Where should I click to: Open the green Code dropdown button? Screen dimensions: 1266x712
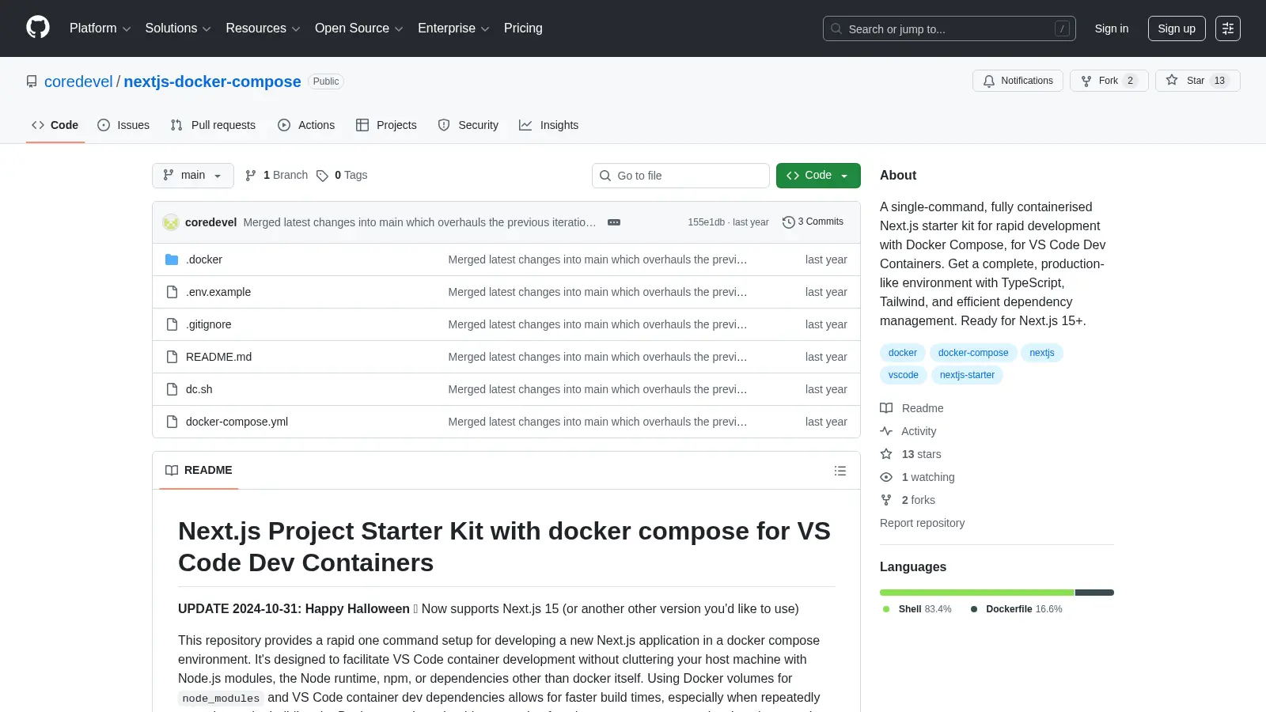(x=818, y=176)
